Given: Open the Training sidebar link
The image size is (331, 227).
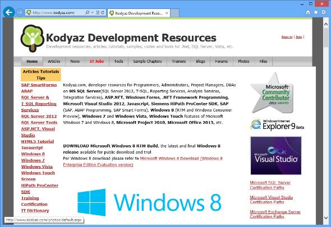Looking at the screenshot, I should tap(30, 198).
